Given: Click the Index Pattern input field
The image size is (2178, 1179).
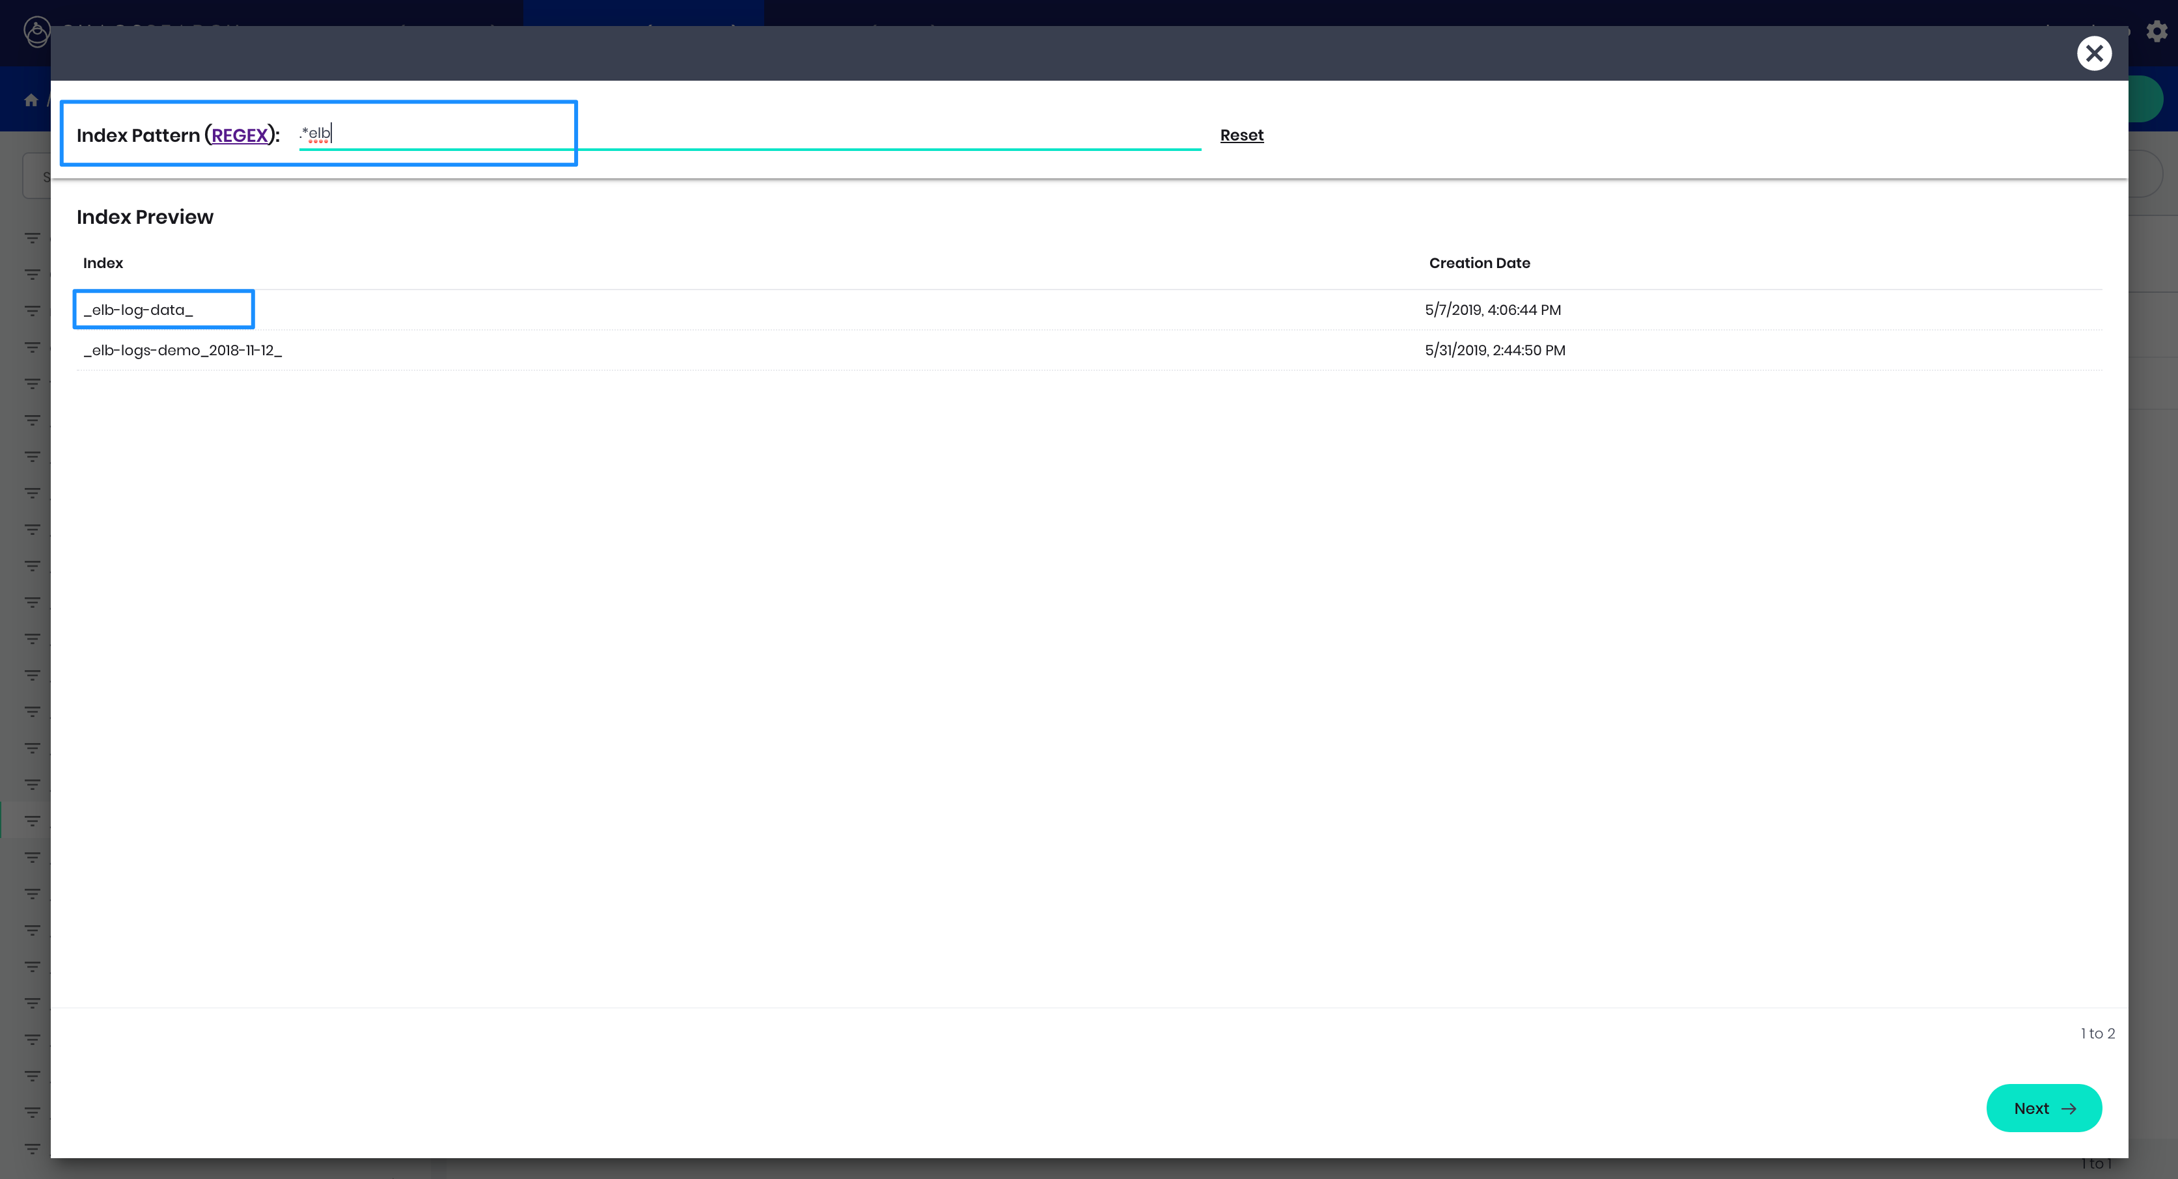Looking at the screenshot, I should pyautogui.click(x=749, y=135).
